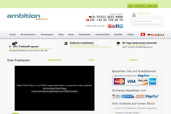Click the Swiss phone number text
The height and width of the screenshot is (114, 171).
(106, 20)
